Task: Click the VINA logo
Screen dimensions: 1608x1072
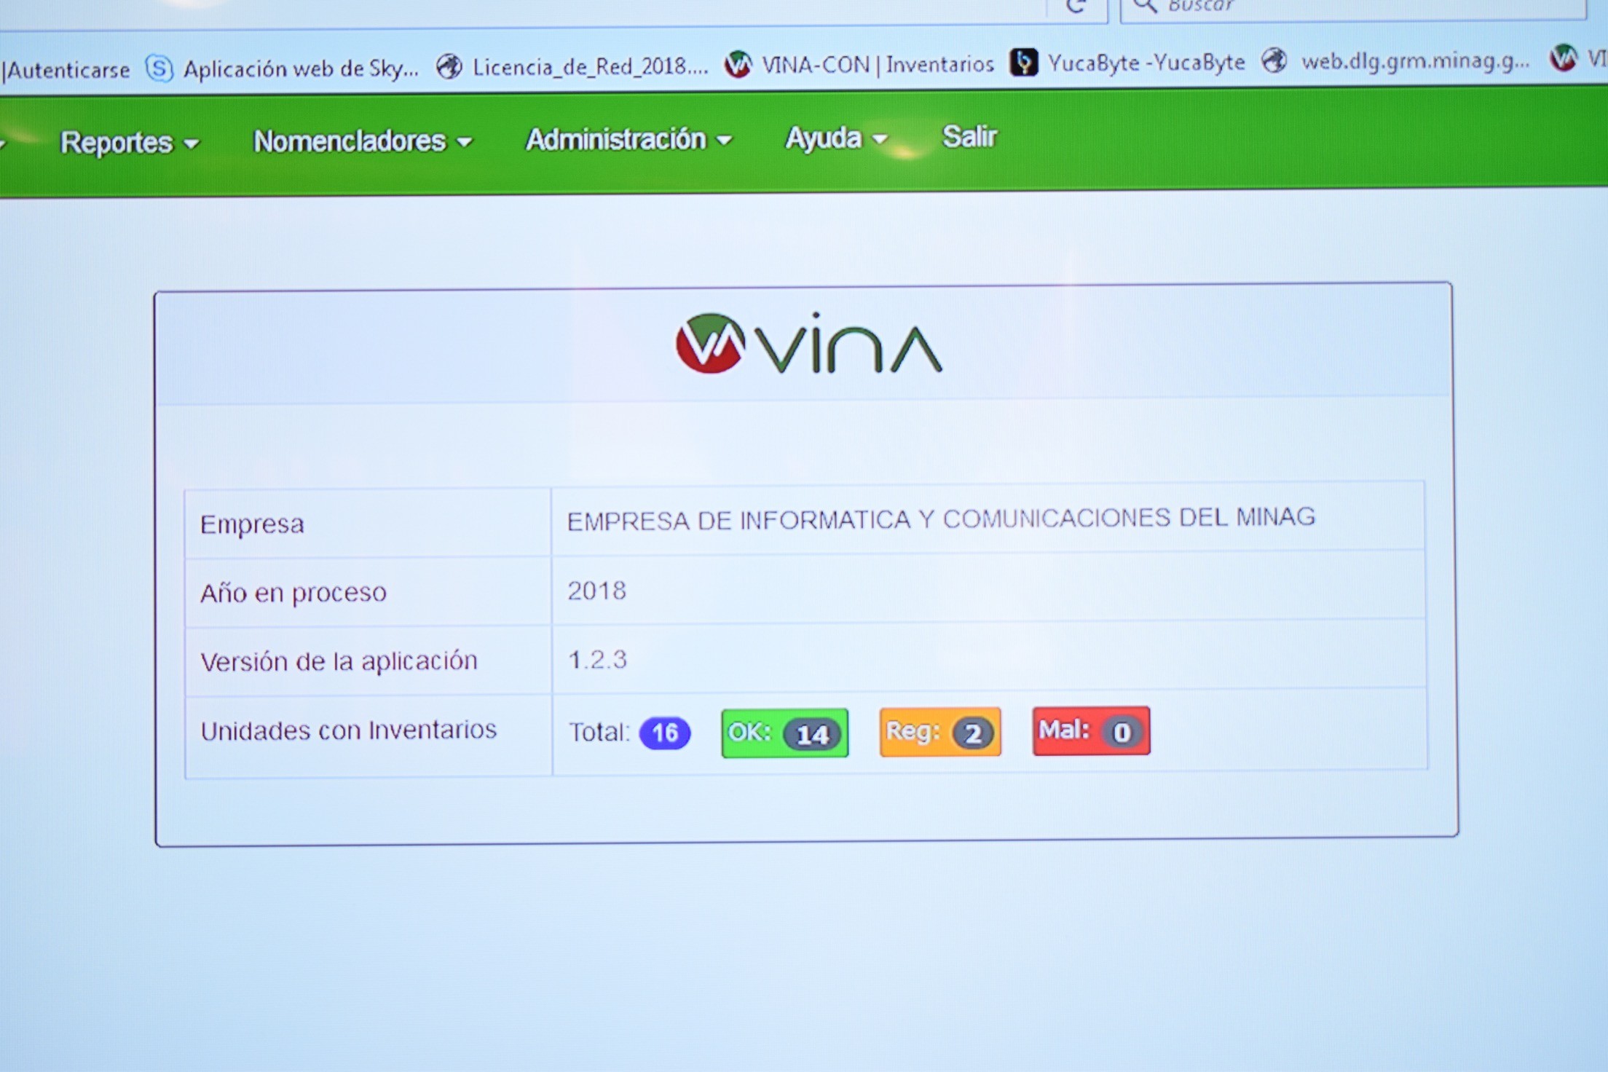Action: coord(808,344)
